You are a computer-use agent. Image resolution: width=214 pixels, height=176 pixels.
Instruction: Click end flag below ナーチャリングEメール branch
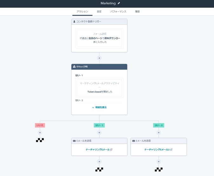pyautogui.click(x=99, y=169)
